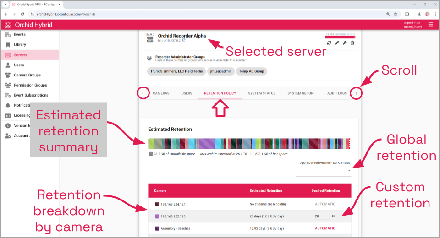Open browser zoom magnifier icon

[388, 14]
